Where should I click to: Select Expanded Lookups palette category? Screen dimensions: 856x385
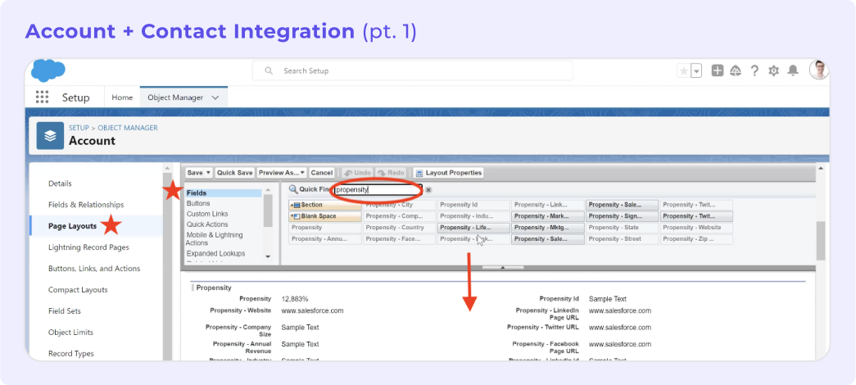tap(216, 253)
